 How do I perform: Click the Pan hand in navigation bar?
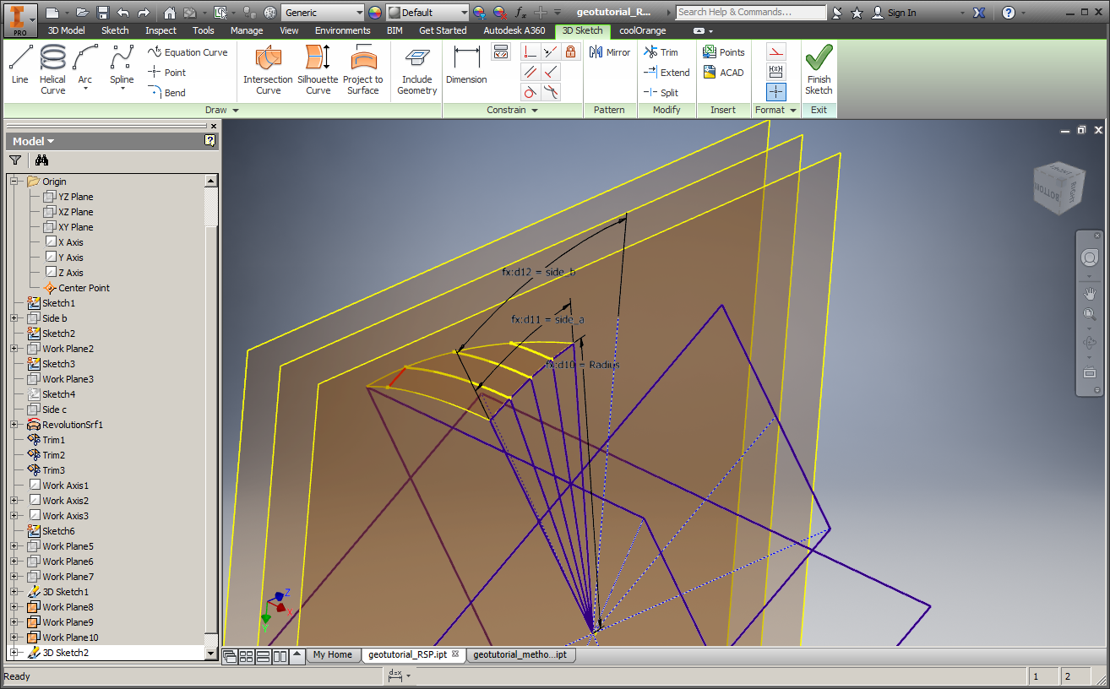[x=1090, y=294]
